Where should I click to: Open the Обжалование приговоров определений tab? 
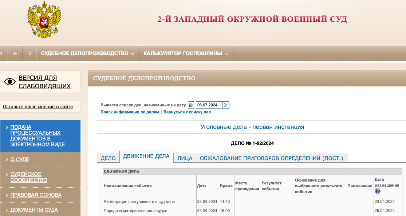coord(271,158)
